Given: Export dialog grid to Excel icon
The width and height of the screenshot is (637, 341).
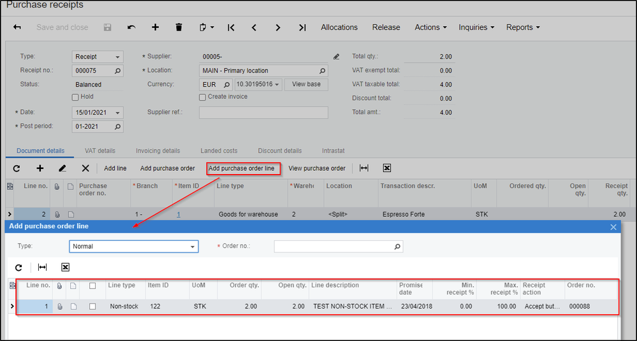Looking at the screenshot, I should [x=65, y=267].
